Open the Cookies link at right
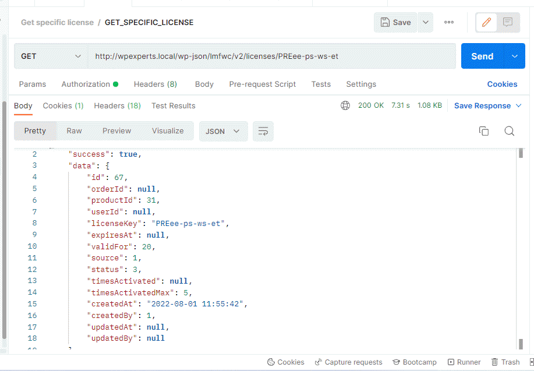Image resolution: width=534 pixels, height=371 pixels. click(x=502, y=84)
